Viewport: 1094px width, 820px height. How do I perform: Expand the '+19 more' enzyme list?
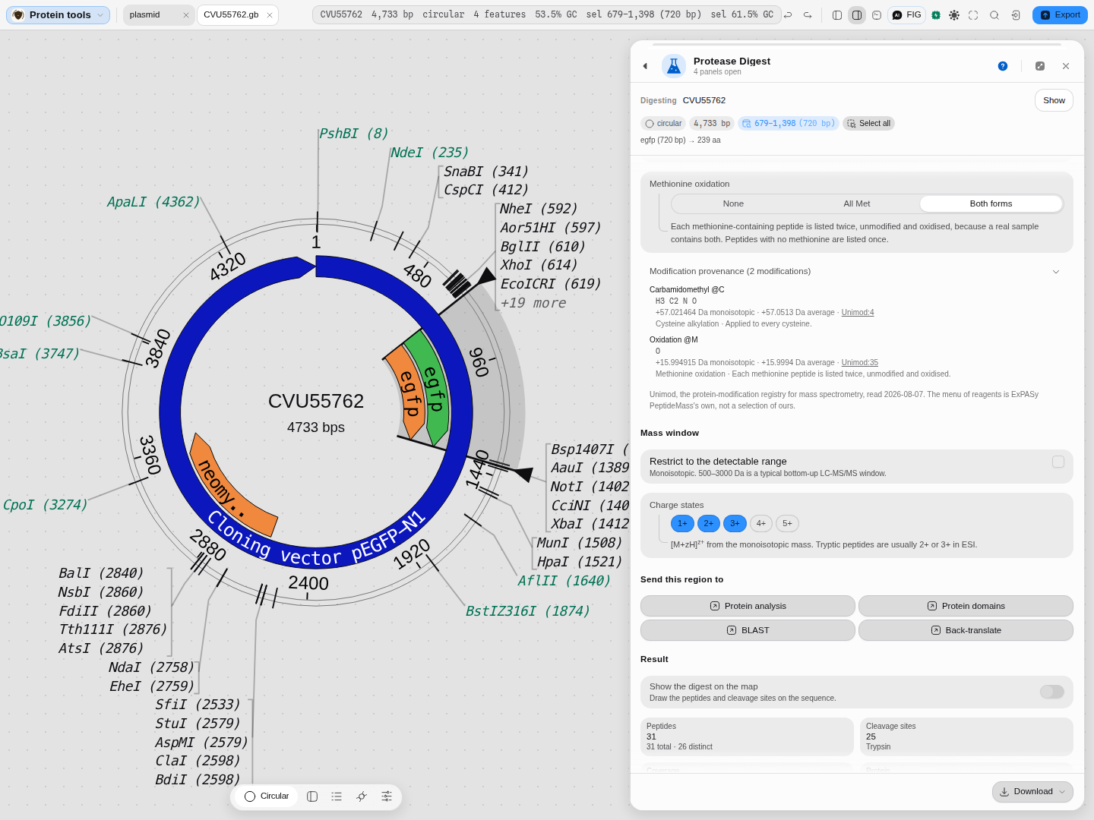point(533,303)
